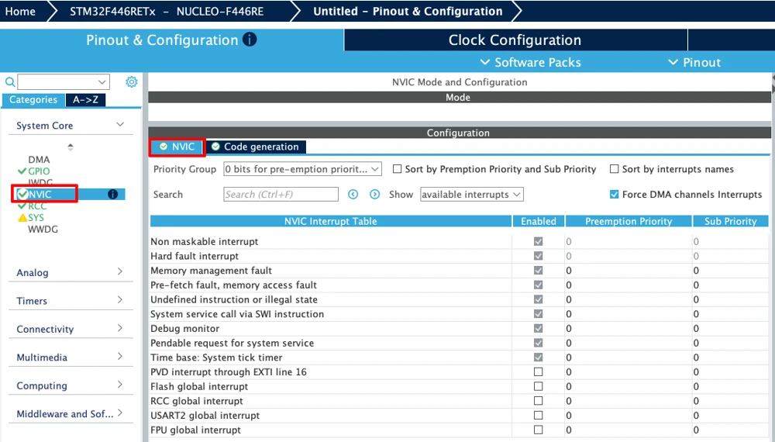This screenshot has height=442, width=775.
Task: Toggle Sort by Premption Priority and Sub Priority
Action: click(397, 169)
